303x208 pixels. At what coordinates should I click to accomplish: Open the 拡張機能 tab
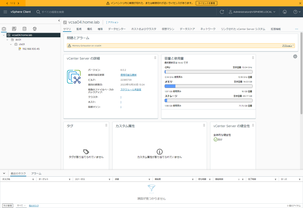click(276, 29)
